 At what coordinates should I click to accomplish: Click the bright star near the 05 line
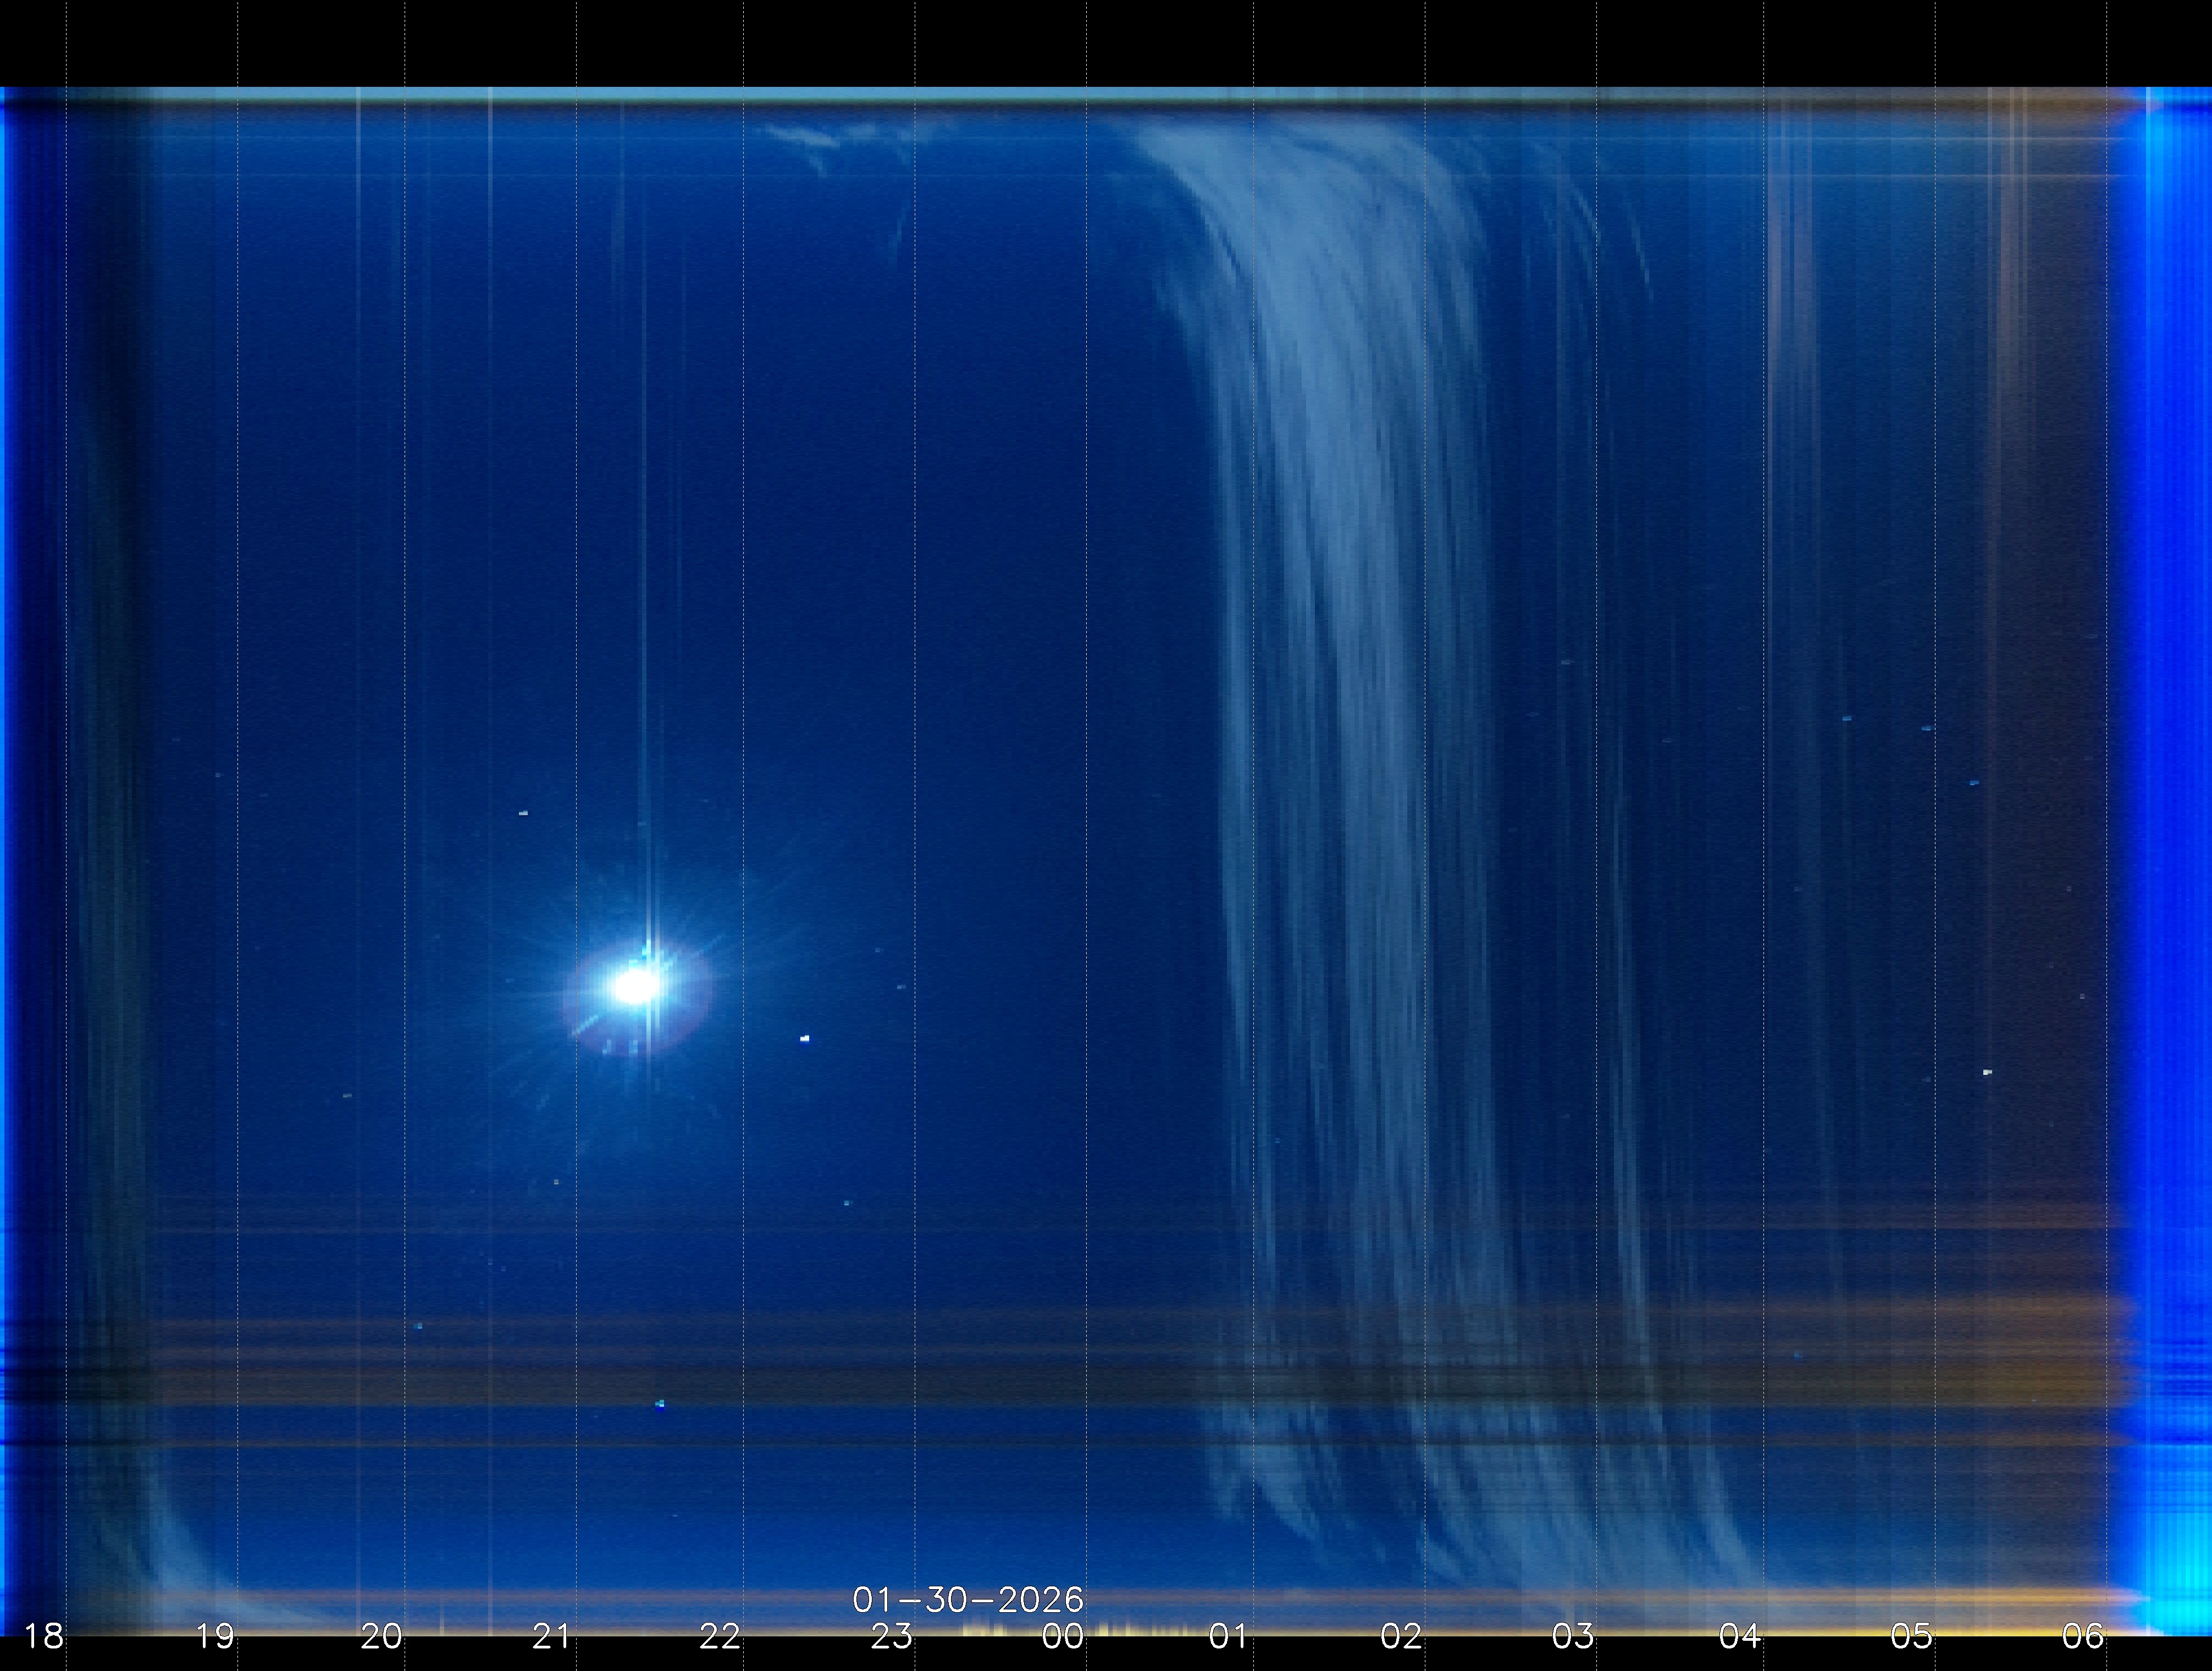1987,1072
